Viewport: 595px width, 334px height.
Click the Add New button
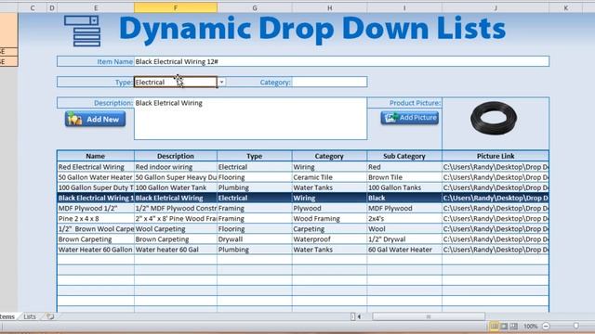[95, 120]
